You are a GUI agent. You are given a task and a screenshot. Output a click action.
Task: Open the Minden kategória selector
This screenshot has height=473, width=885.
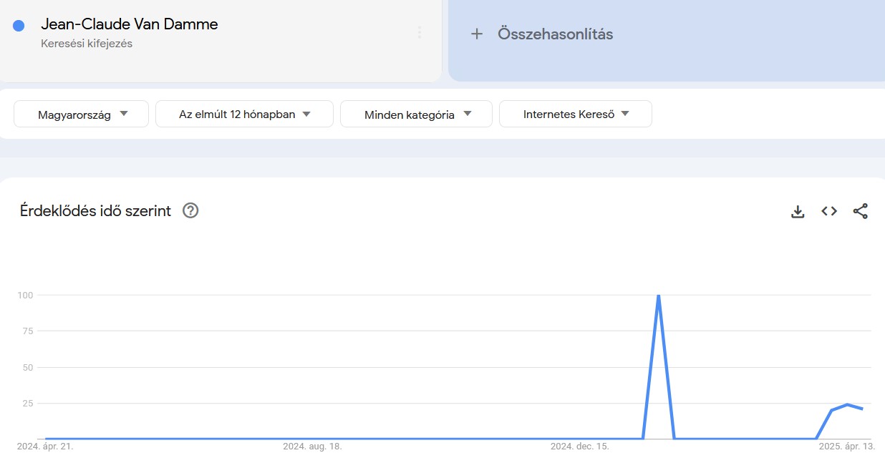416,113
